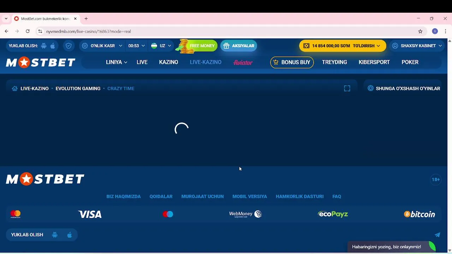Select the MostBet.com browser tab
452x254 pixels.
[45, 19]
